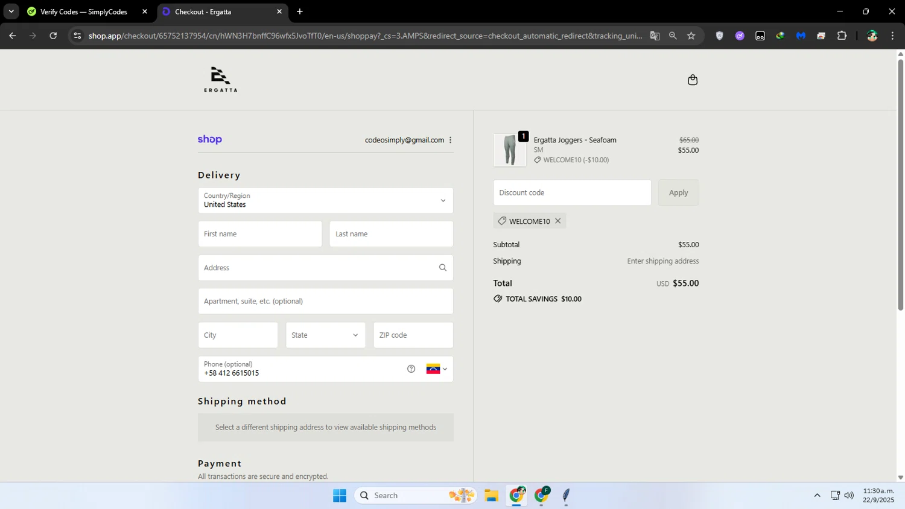Click the Apply discount button
This screenshot has width=905, height=509.
(678, 192)
